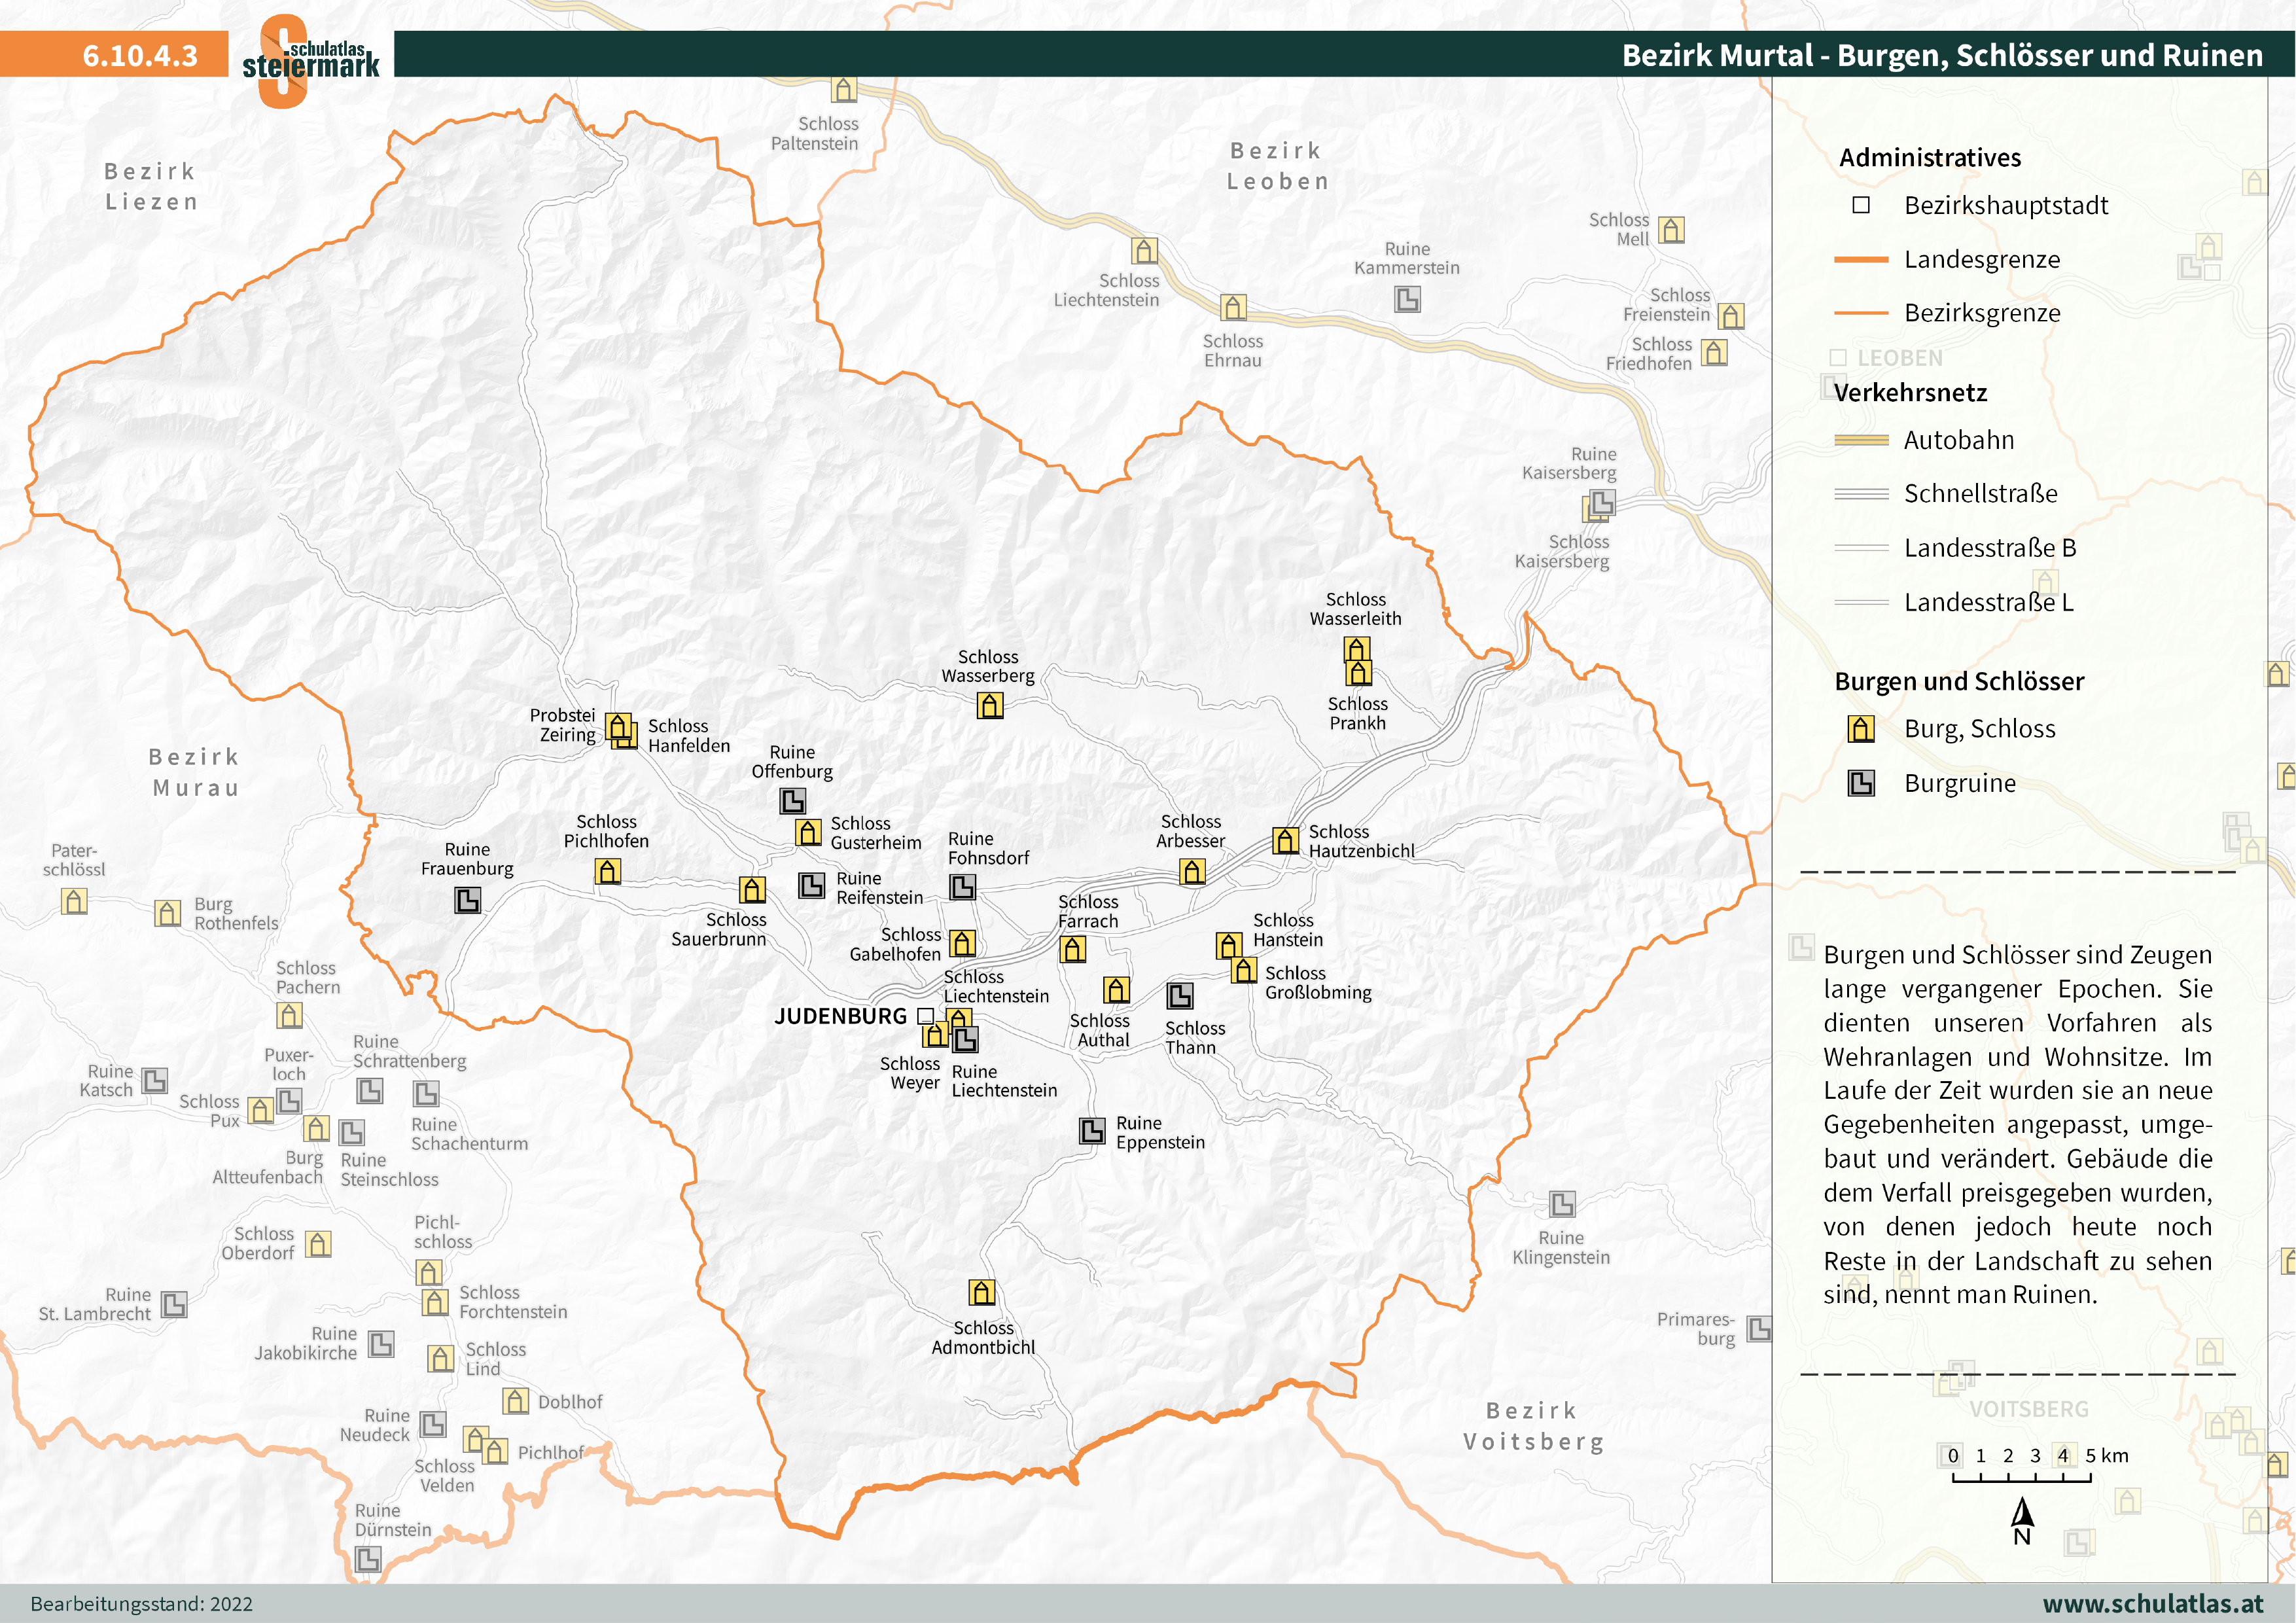This screenshot has height=1623, width=2296.
Task: Click the Schloss Wasserberg castle icon
Action: click(989, 706)
